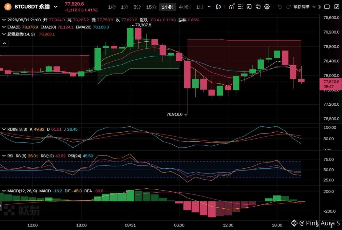342x230 pixels.
Task: Collapse the EMA(5) indicator row
Action: coord(4,27)
